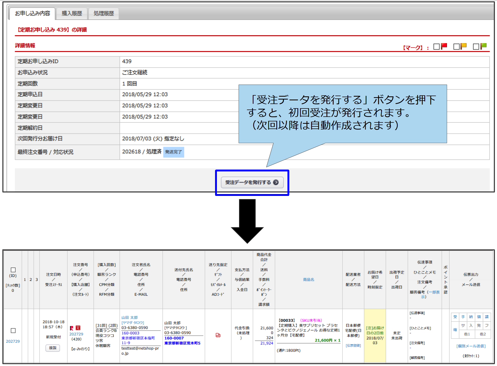The width and height of the screenshot is (497, 366).
Task: Open the 処理履歴 tab
Action: [104, 13]
